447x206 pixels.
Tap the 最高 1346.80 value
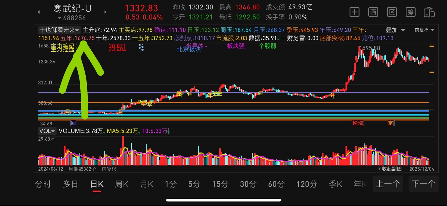tap(248, 7)
